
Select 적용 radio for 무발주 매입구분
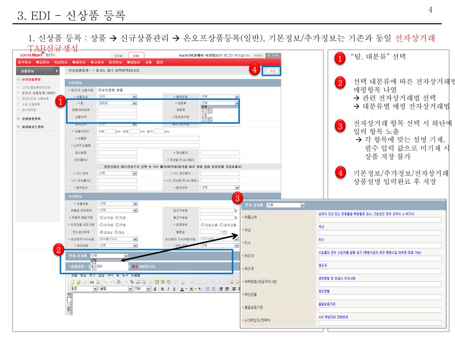[x=117, y=218]
